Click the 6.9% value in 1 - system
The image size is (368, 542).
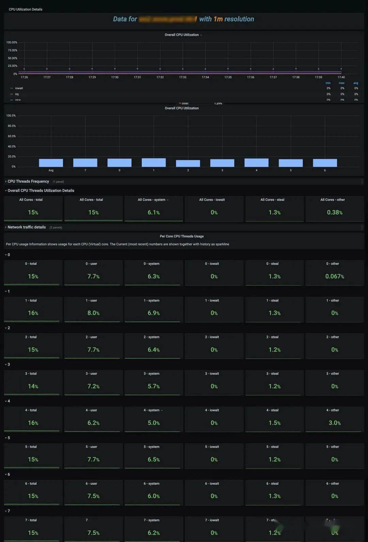point(154,313)
